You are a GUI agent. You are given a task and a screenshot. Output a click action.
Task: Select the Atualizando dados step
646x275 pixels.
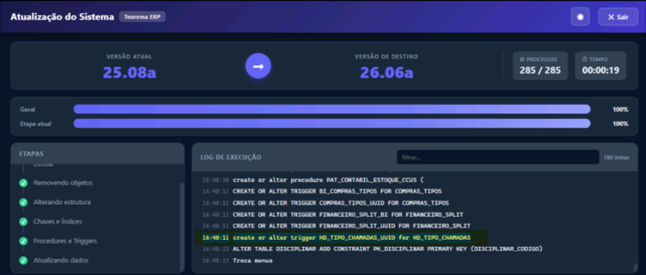click(x=61, y=261)
